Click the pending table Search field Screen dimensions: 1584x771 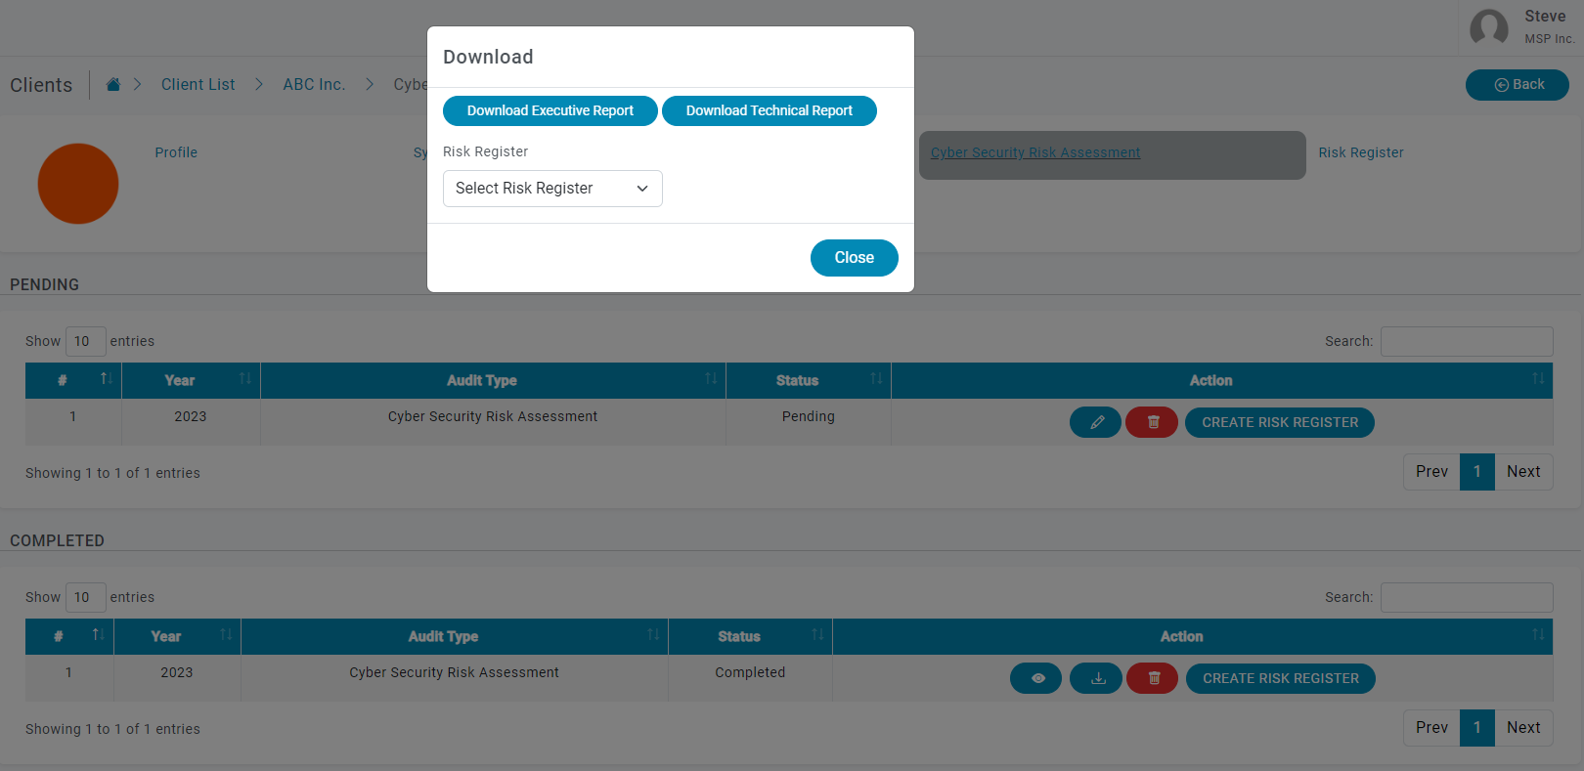click(1466, 341)
